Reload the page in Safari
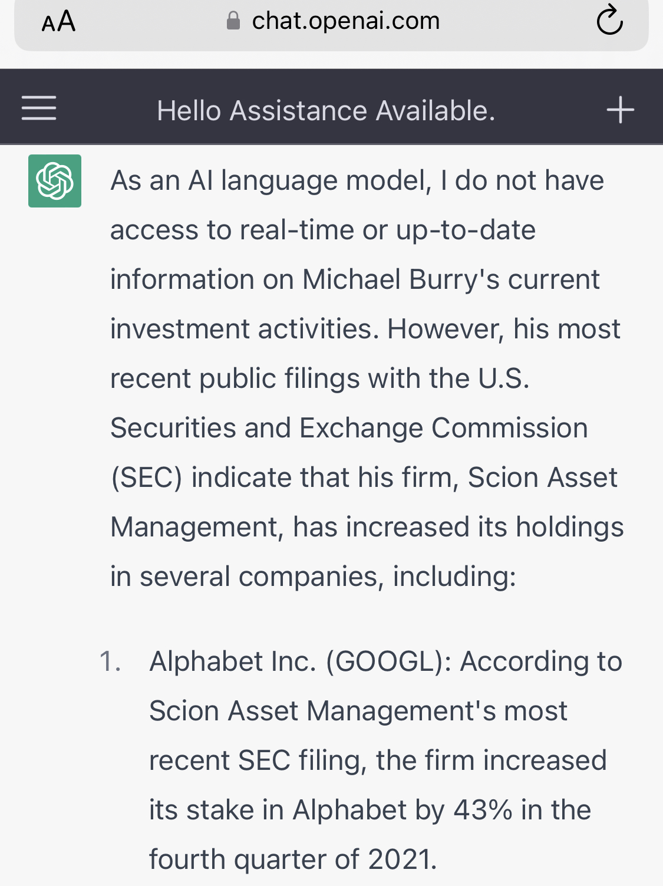This screenshot has height=886, width=663. [609, 21]
